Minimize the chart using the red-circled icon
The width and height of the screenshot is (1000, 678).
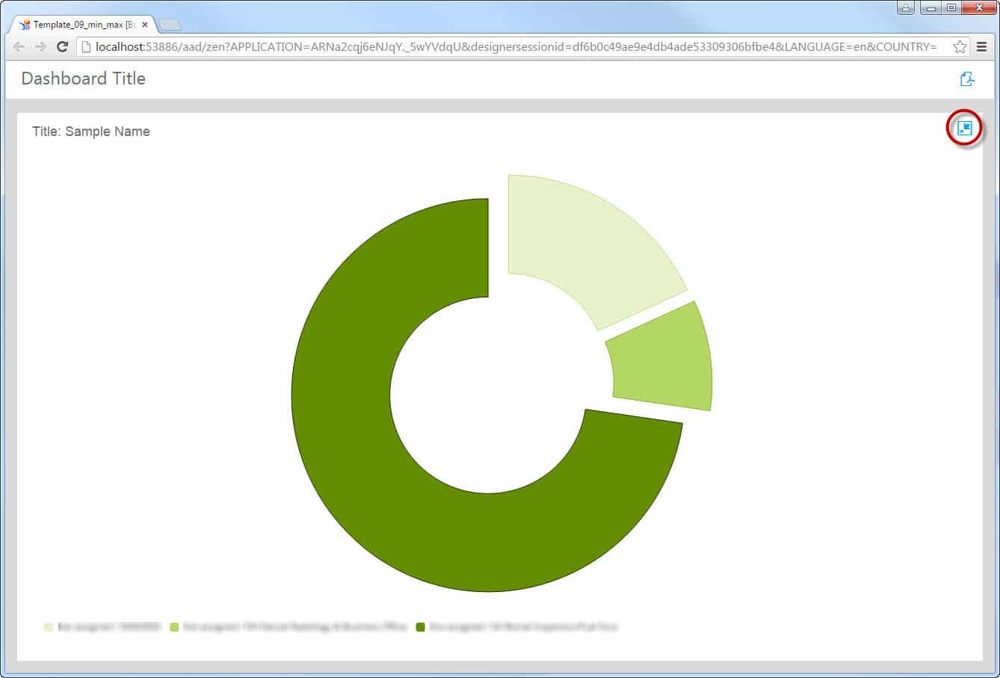(x=965, y=129)
